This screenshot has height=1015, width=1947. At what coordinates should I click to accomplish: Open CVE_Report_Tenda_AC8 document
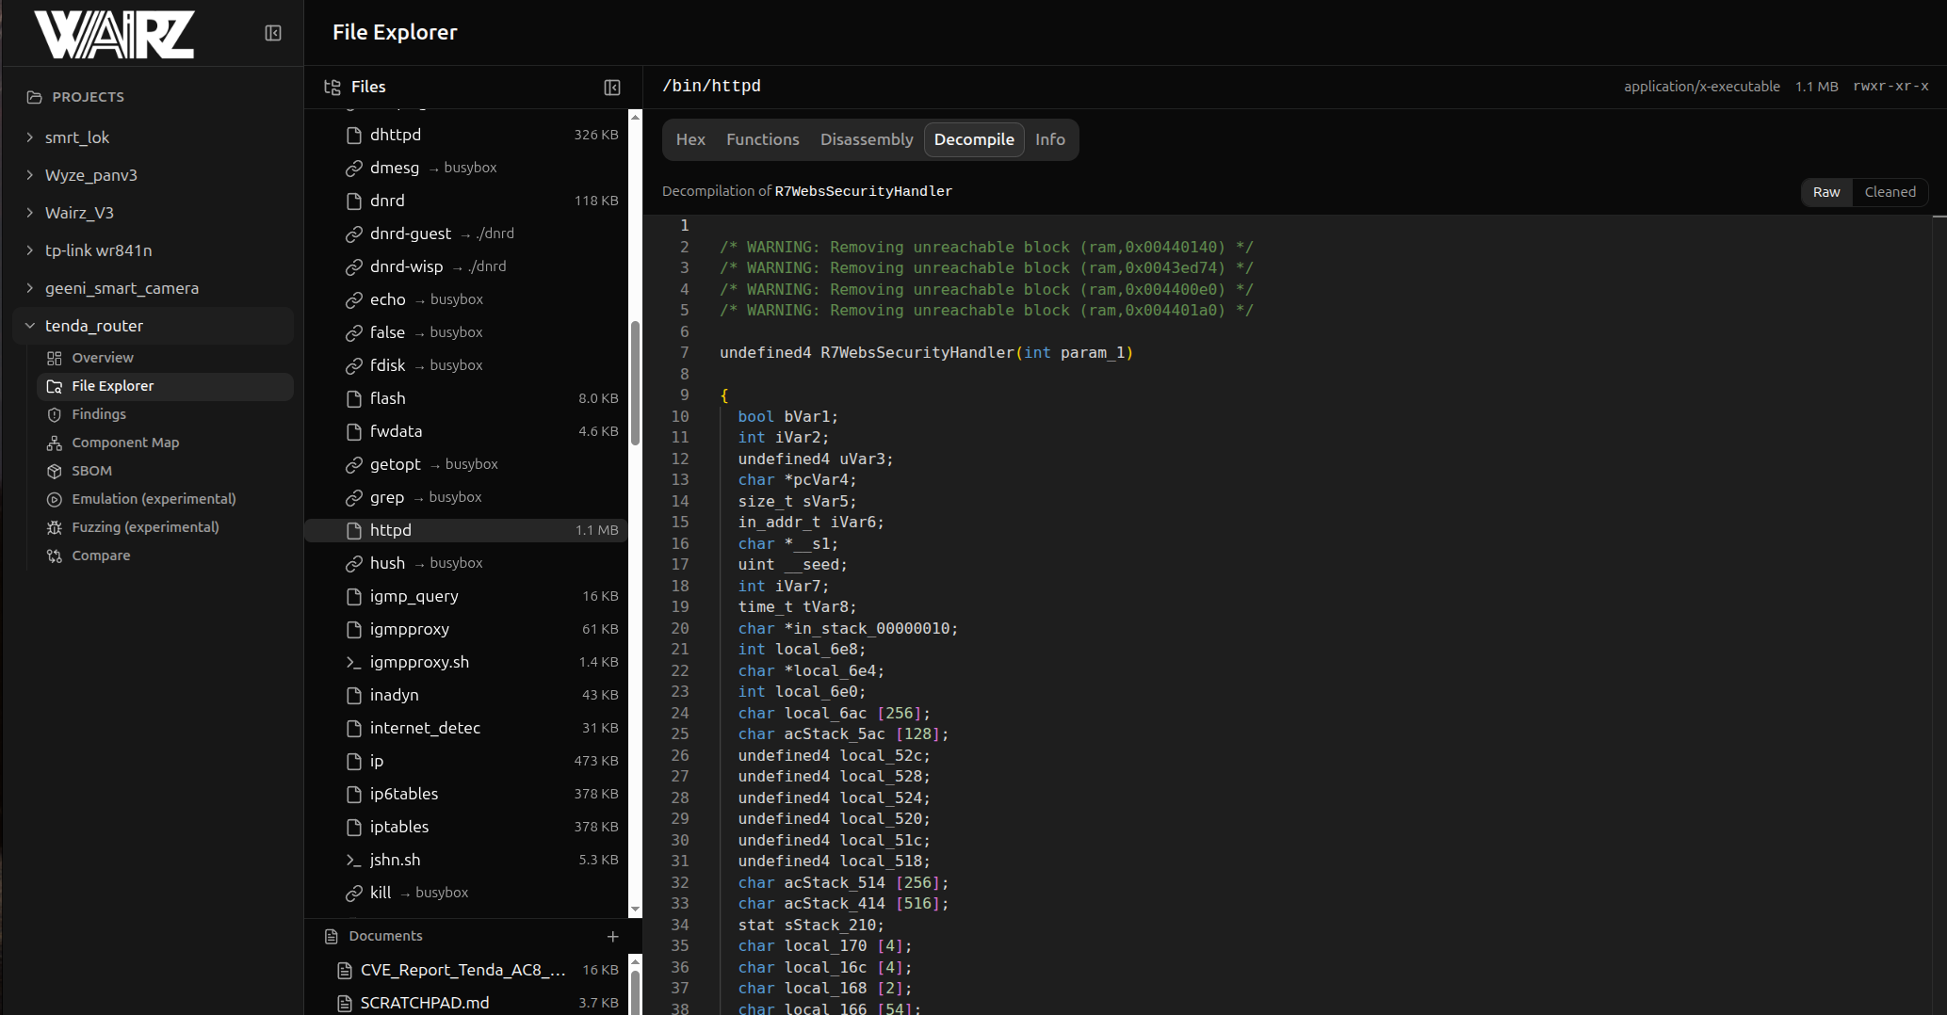point(462,970)
